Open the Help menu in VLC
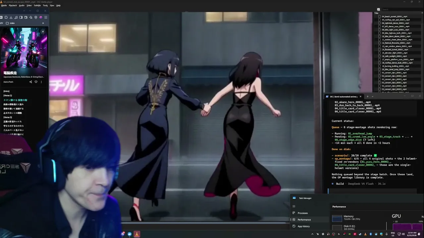This screenshot has height=238, width=424. tap(58, 6)
